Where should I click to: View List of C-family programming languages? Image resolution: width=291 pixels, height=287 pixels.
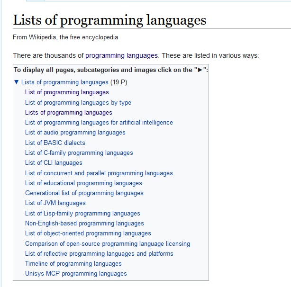[79, 153]
